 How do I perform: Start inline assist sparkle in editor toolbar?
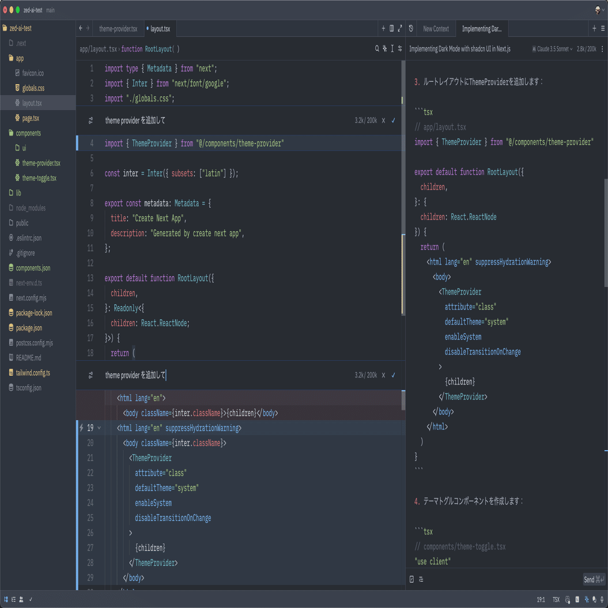tap(384, 48)
